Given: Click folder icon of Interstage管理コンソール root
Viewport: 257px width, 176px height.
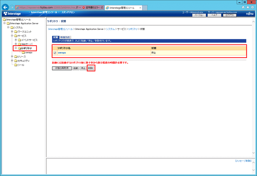Looking at the screenshot, I should (4, 20).
